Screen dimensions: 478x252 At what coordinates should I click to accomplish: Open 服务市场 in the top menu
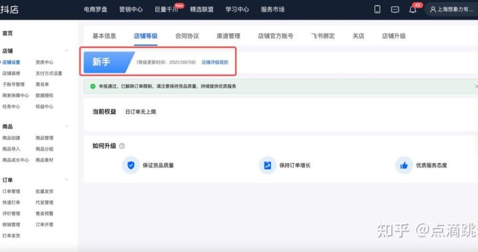click(273, 9)
